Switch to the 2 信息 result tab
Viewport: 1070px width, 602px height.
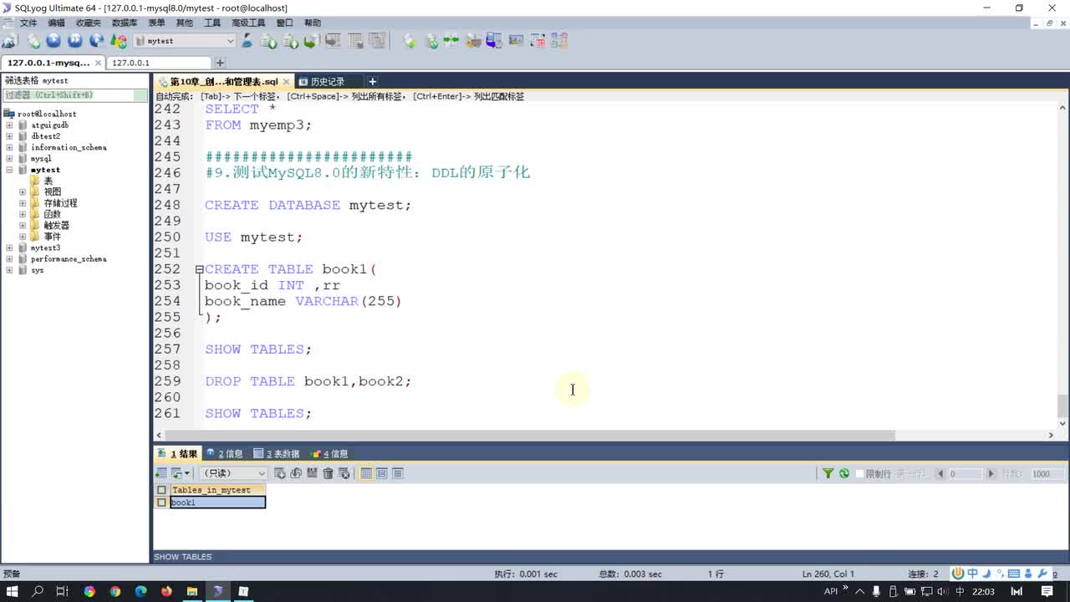224,454
